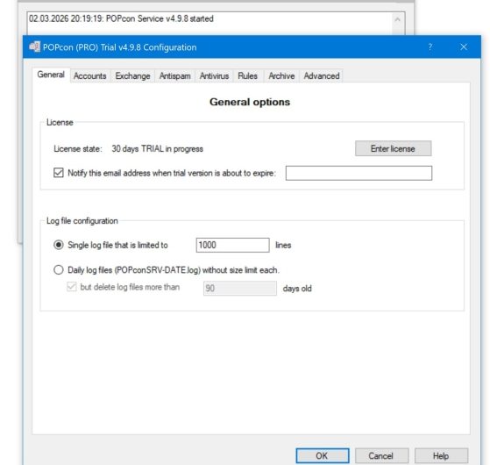490x465 pixels.
Task: Open the Antivirus tab
Action: coord(215,76)
